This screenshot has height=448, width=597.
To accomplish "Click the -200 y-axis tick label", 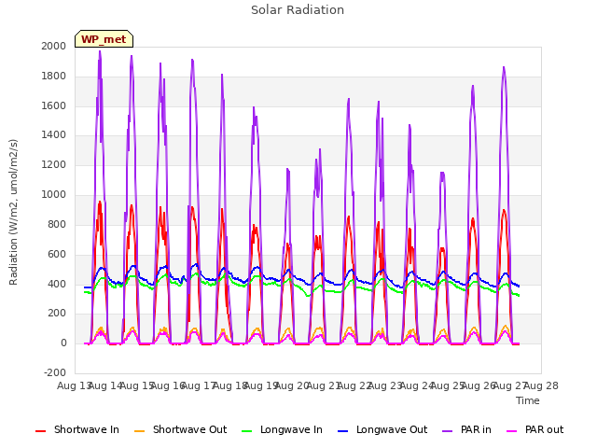I will tap(55, 372).
